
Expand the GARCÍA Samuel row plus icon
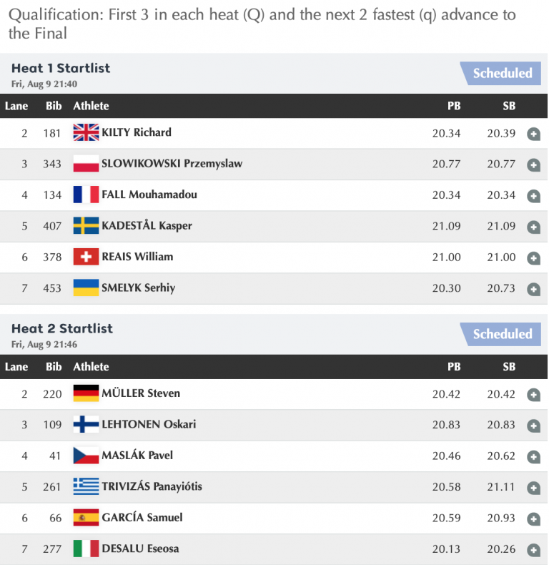(533, 519)
